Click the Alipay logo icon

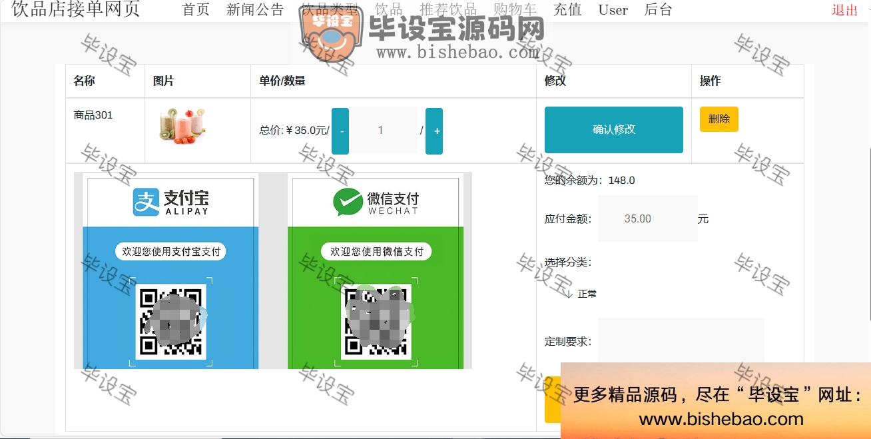pos(146,202)
